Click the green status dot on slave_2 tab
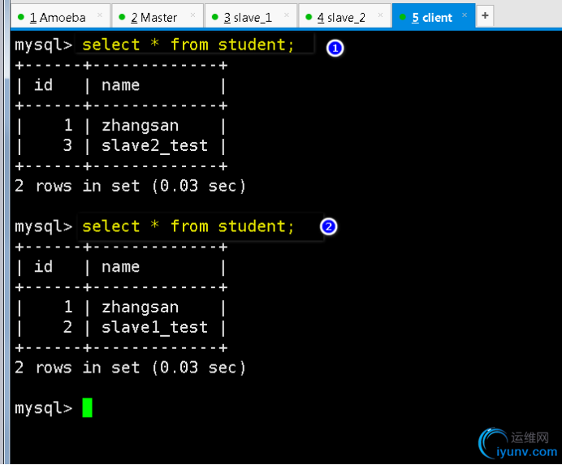Viewport: 562px width, 465px height. (309, 17)
